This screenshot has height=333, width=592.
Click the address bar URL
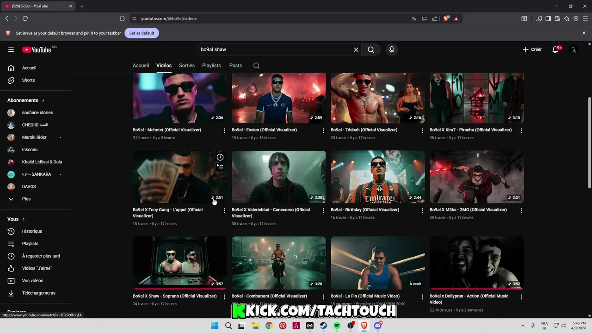click(169, 18)
